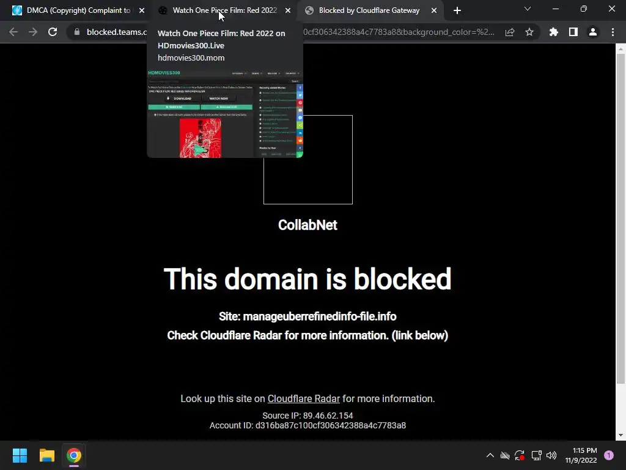Open the Cloudflare Radar link
This screenshot has width=626, height=470.
(x=303, y=399)
